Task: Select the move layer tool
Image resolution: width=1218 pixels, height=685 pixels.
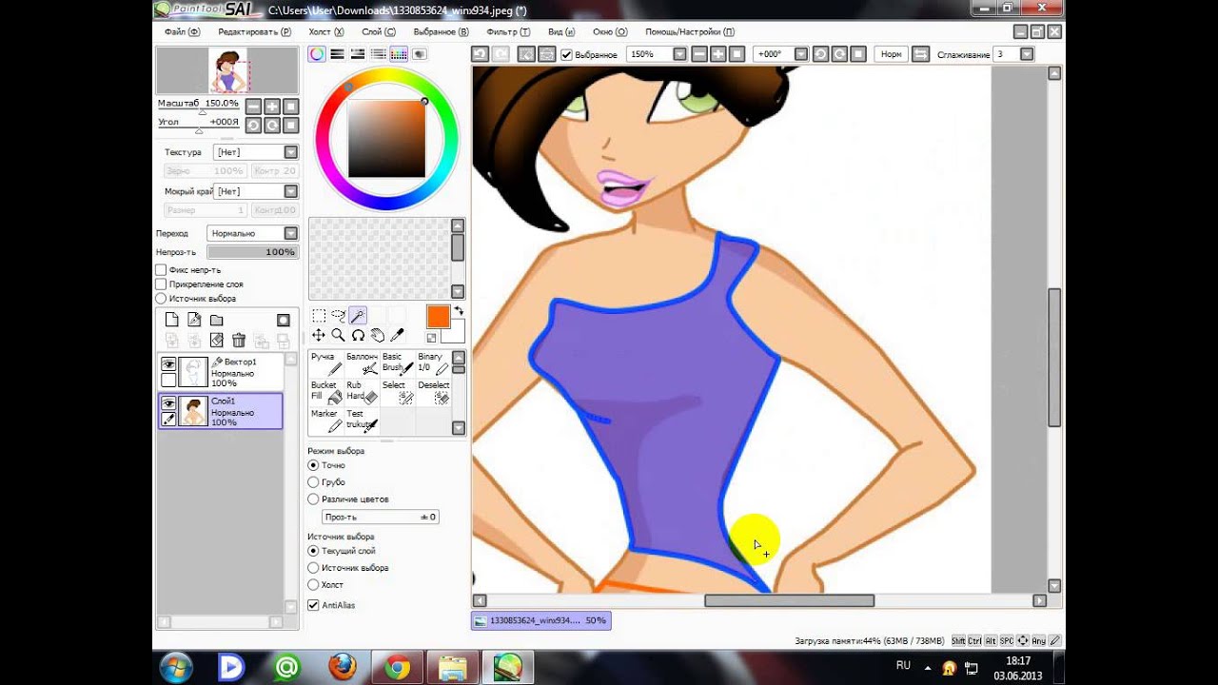Action: [319, 335]
